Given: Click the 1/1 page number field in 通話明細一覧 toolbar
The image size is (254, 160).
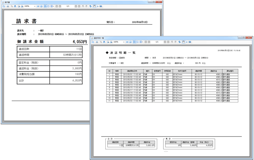Looking at the screenshot, I should point(157,42).
